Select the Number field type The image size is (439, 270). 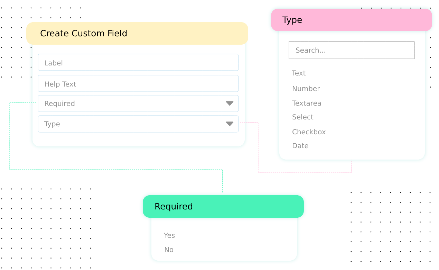[306, 89]
